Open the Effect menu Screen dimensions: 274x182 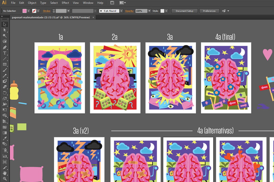coord(65,3)
